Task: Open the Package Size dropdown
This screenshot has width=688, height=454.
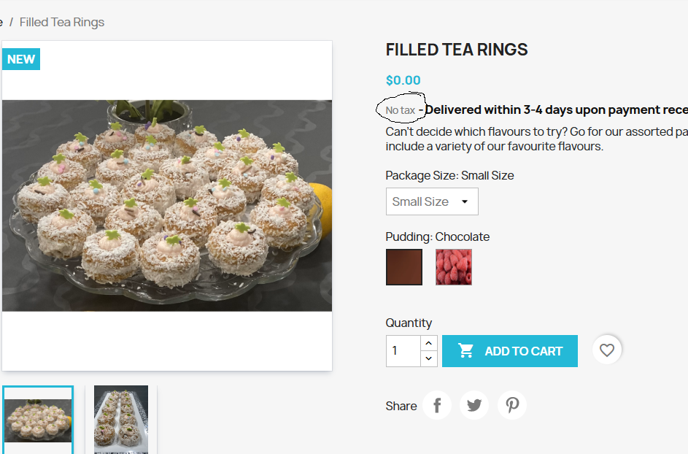Action: [x=432, y=201]
